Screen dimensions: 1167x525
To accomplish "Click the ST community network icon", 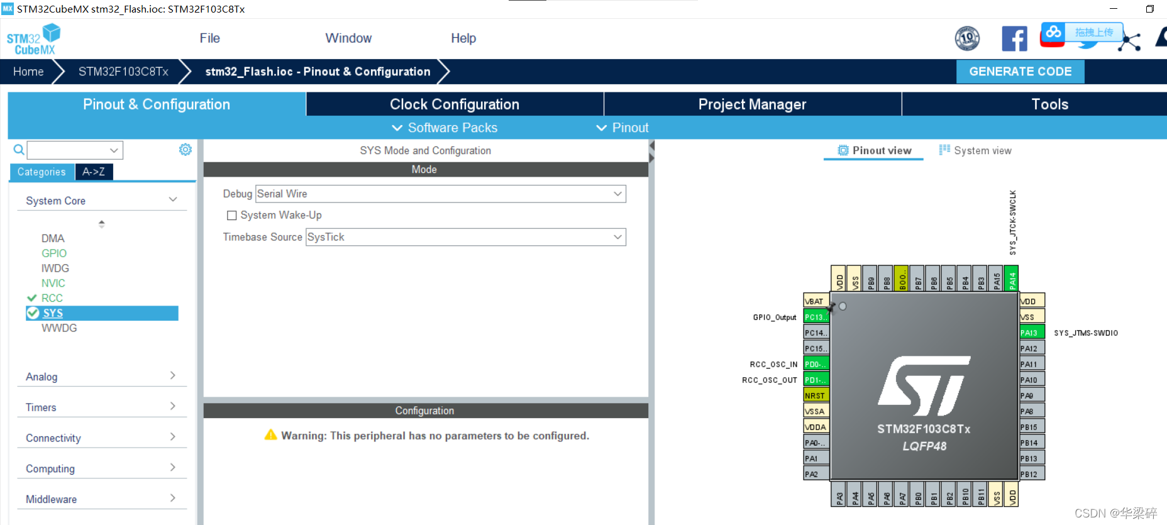I will (1130, 41).
